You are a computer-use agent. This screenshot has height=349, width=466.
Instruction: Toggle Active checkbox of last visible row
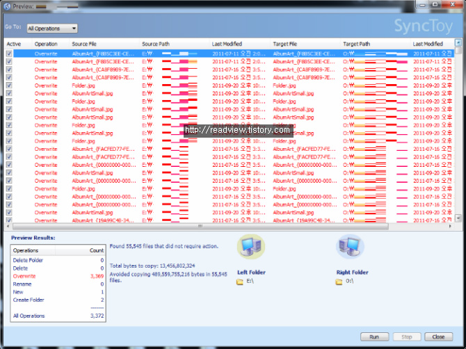point(9,220)
